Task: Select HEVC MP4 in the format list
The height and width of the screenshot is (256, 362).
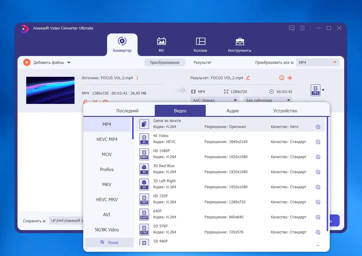Action: pos(107,139)
